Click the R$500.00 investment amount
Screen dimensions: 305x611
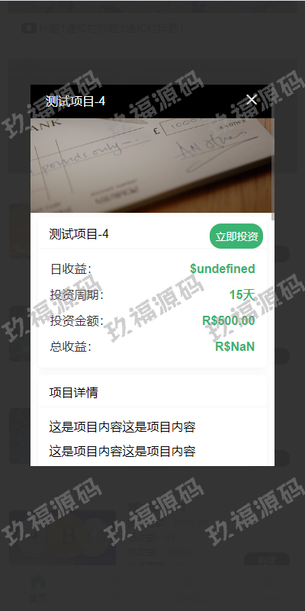click(x=229, y=320)
